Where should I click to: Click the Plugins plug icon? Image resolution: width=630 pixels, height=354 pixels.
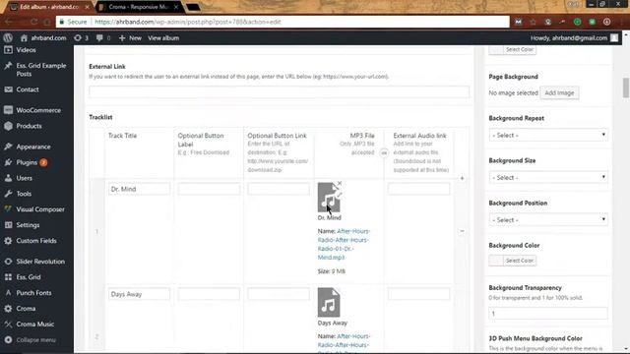tap(8, 162)
